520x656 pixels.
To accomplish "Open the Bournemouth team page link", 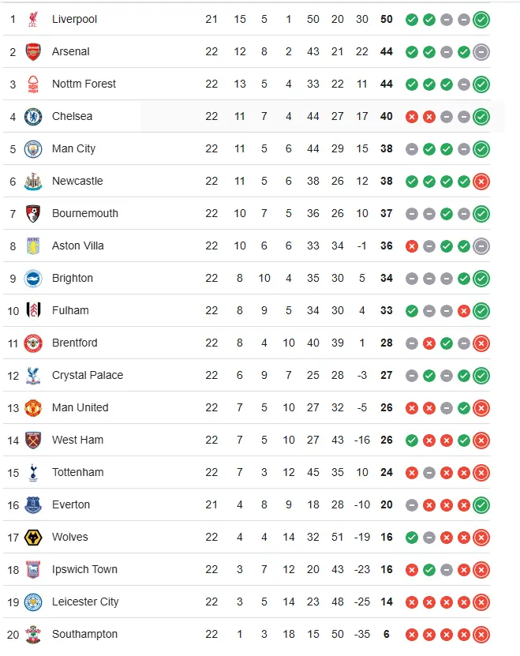I will pyautogui.click(x=85, y=213).
